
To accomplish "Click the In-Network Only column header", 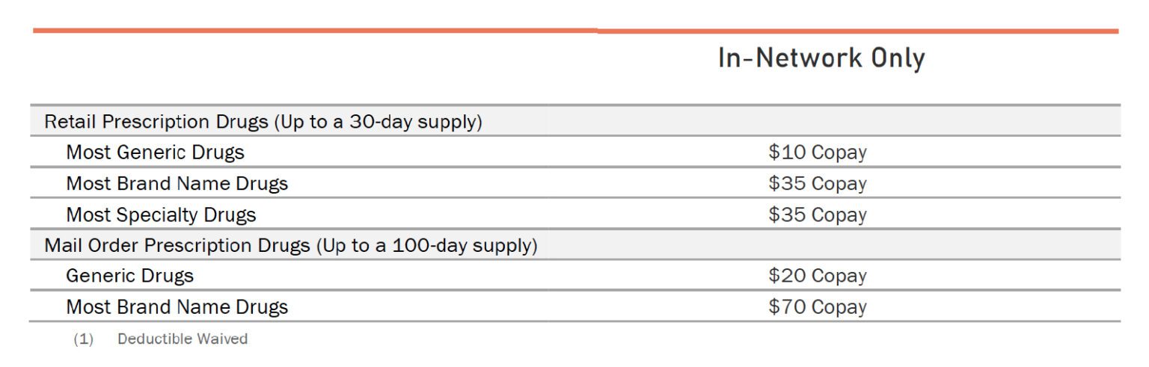I will point(821,58).
